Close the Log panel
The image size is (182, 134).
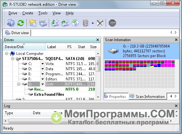(x=176, y=106)
